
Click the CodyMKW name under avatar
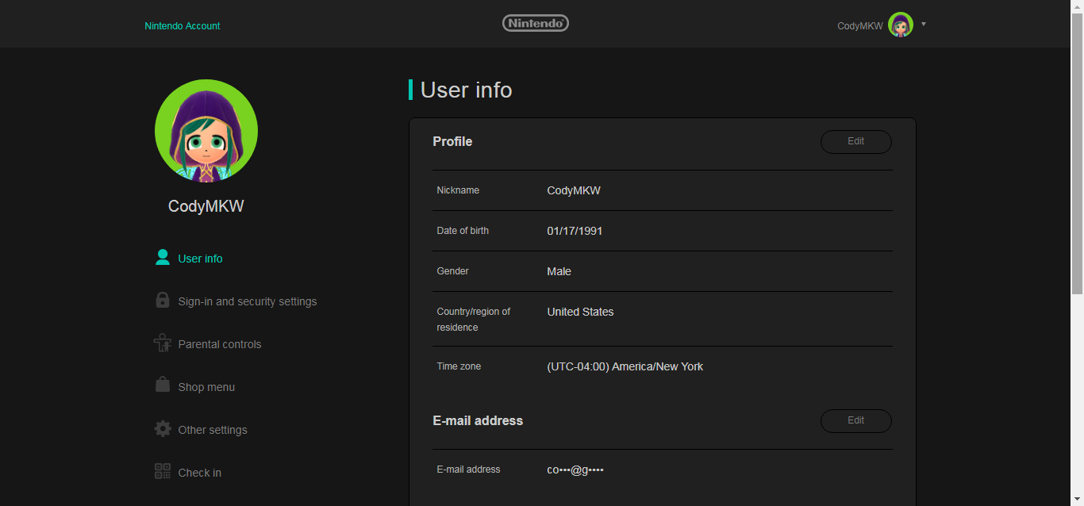click(206, 206)
